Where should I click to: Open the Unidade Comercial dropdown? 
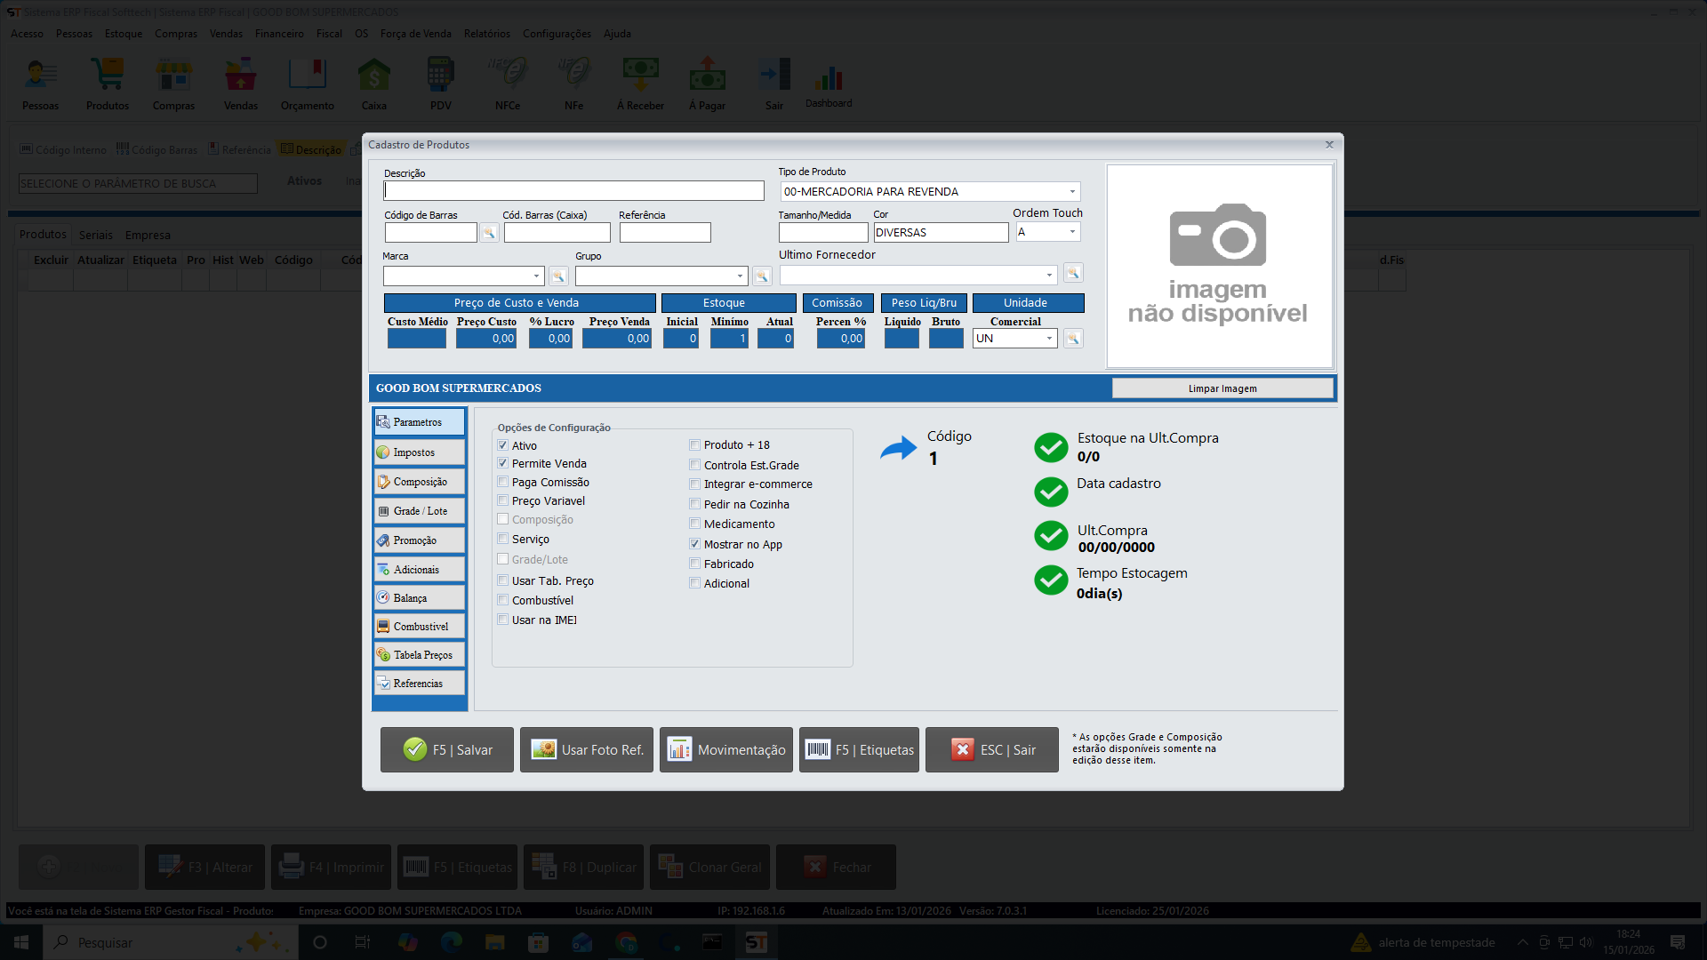(x=1049, y=338)
